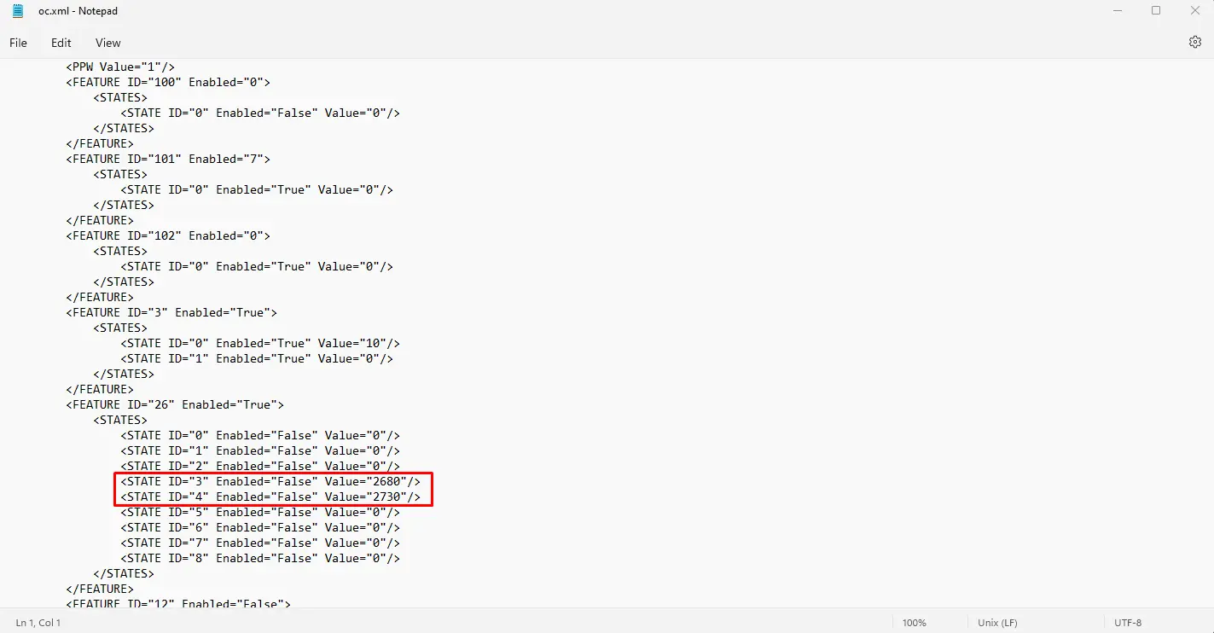Viewport: 1214px width, 633px height.
Task: Open the Edit menu
Action: 61,43
